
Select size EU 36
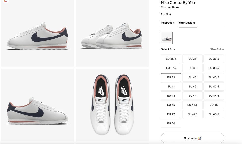click(x=192, y=59)
